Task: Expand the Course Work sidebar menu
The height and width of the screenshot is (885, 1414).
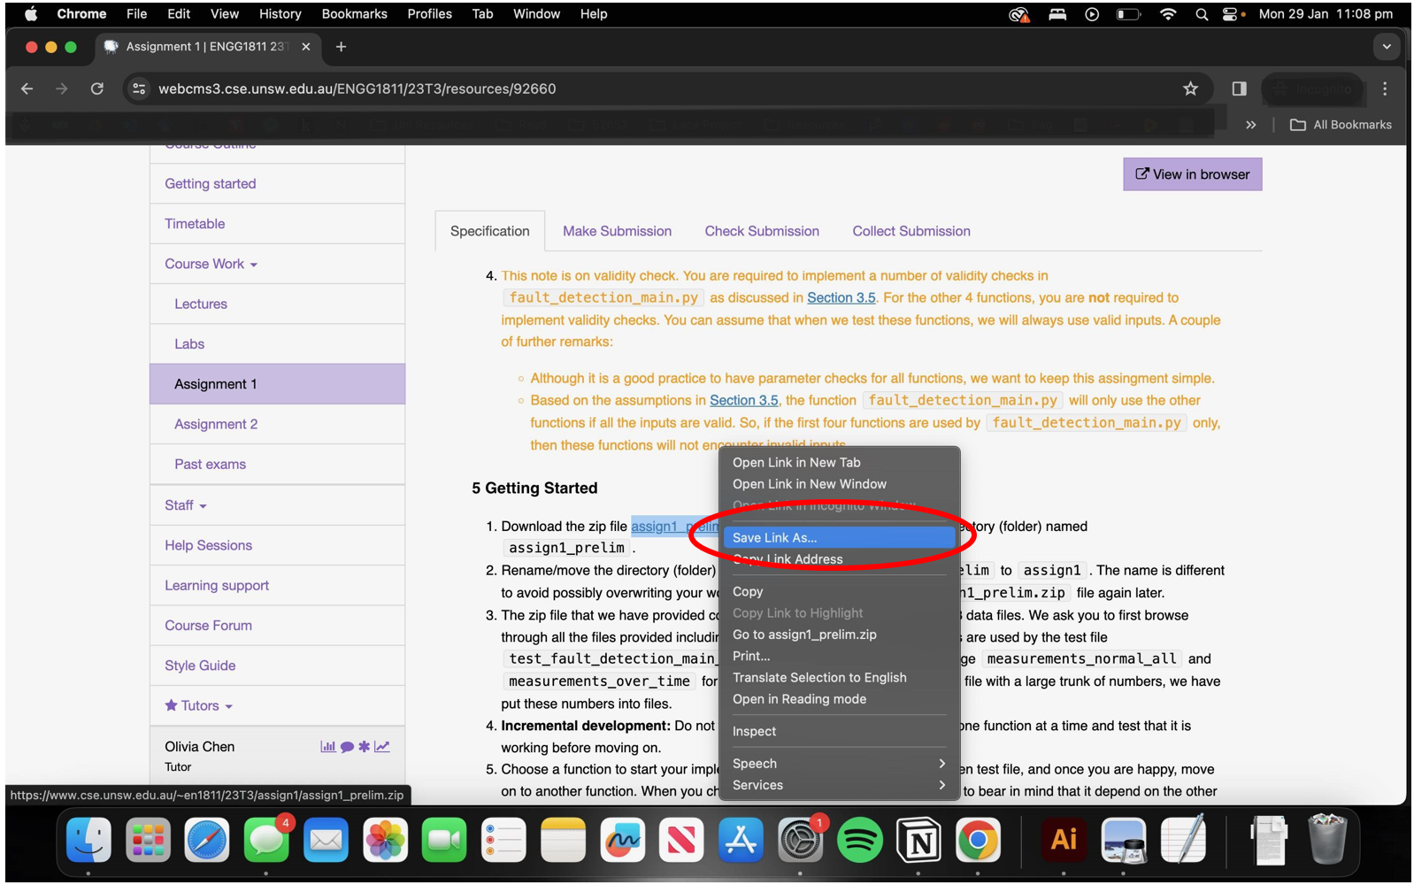Action: (211, 264)
